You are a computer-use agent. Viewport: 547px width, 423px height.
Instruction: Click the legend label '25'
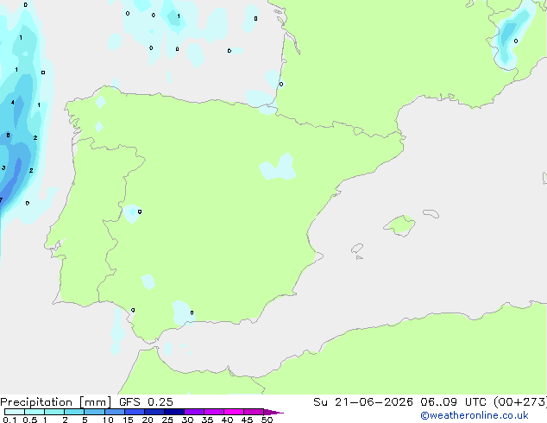(167, 420)
